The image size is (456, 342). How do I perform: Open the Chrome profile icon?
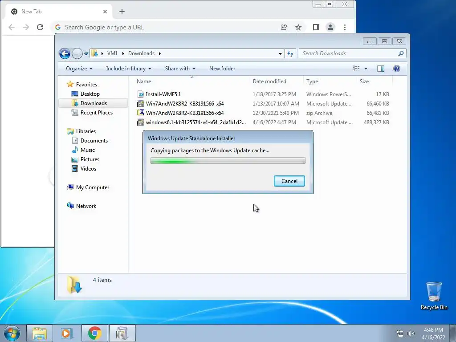[330, 27]
